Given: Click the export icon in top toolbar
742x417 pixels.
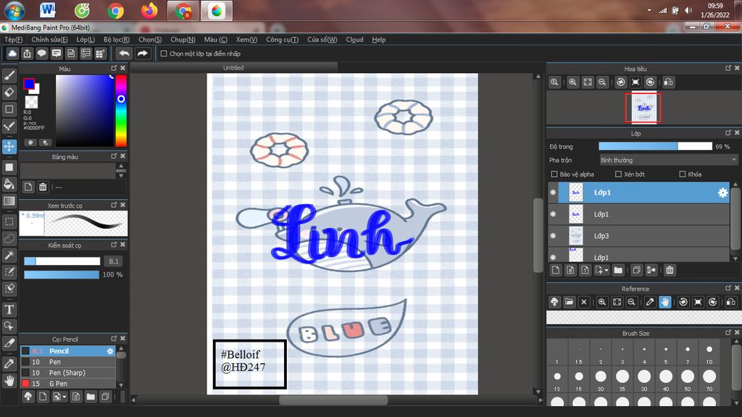Looking at the screenshot, I should tap(28, 54).
